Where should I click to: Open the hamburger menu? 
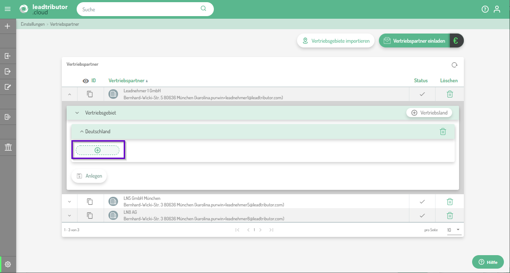tap(8, 9)
